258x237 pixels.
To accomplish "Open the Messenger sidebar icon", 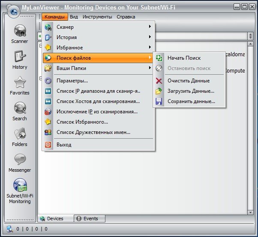I will (x=20, y=159).
